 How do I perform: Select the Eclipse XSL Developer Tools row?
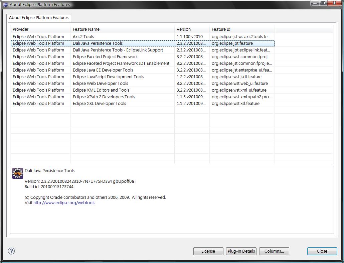[x=143, y=103]
